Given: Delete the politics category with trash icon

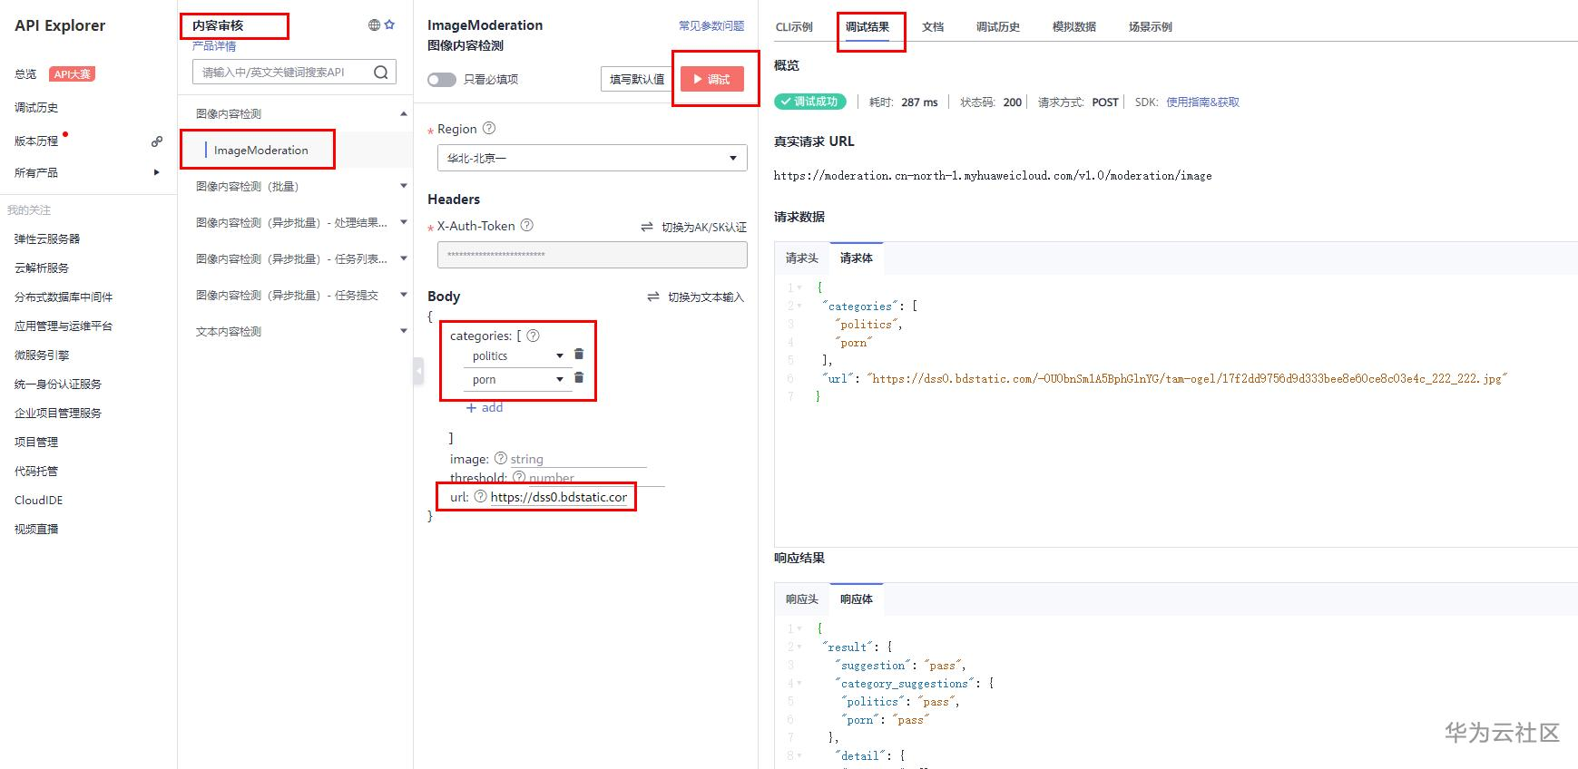Looking at the screenshot, I should tap(579, 355).
